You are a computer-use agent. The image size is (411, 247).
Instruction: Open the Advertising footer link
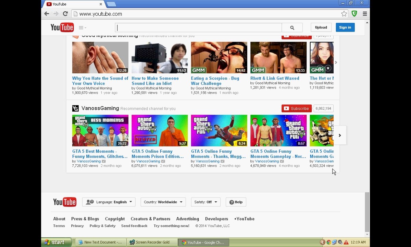187,219
